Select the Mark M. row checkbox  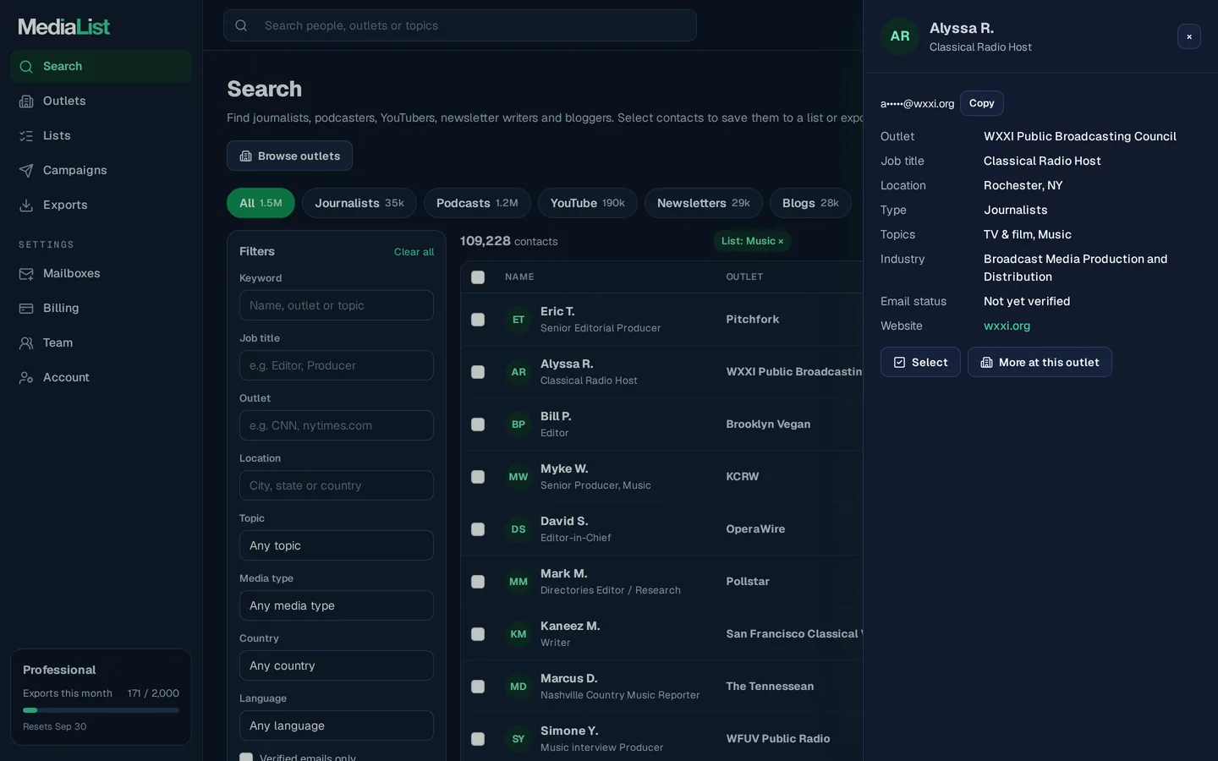click(478, 582)
